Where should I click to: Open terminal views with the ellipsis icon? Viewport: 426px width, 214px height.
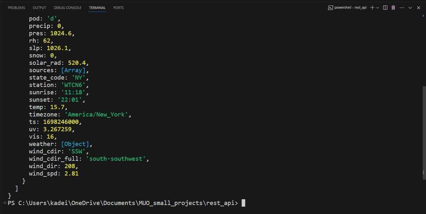point(402,7)
